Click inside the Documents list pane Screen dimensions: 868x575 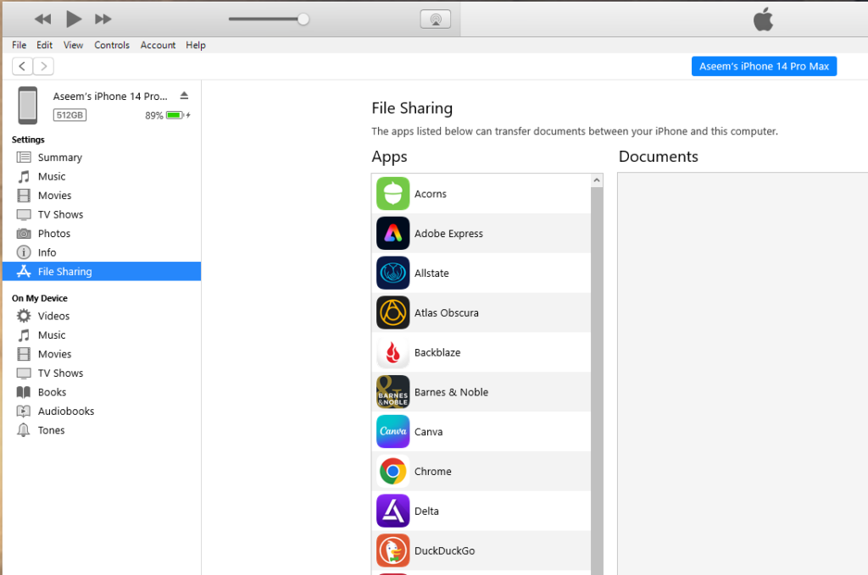(x=743, y=373)
